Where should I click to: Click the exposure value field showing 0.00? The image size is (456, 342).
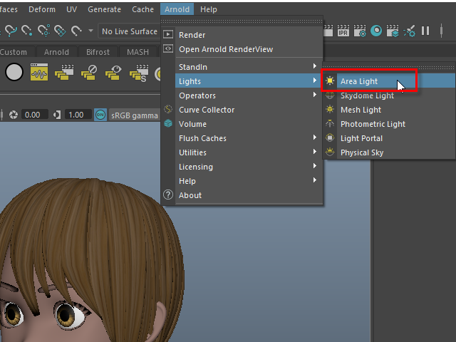coord(33,115)
